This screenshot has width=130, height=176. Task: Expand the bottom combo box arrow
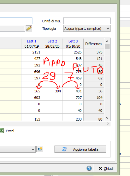tap(33, 149)
